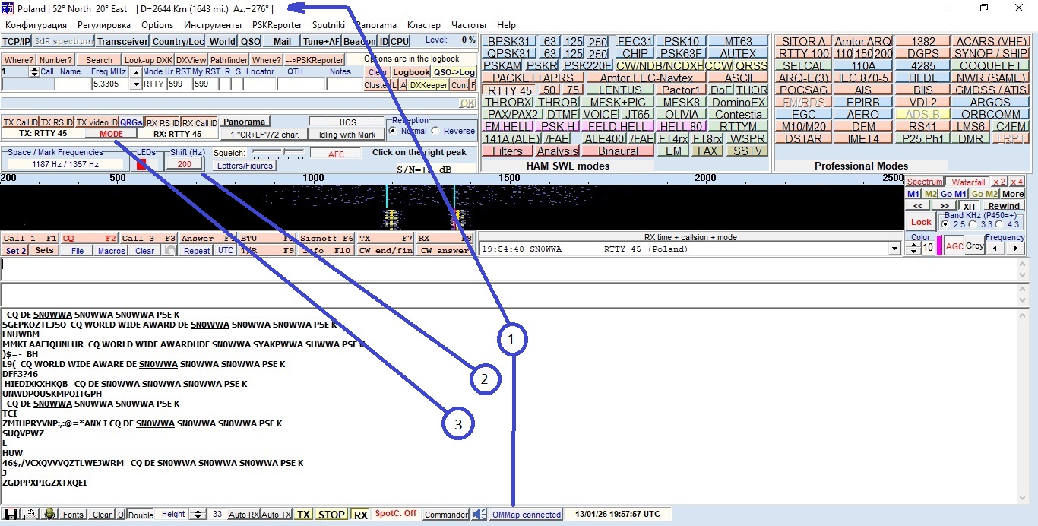Click the Print icon in the status bar

30,514
